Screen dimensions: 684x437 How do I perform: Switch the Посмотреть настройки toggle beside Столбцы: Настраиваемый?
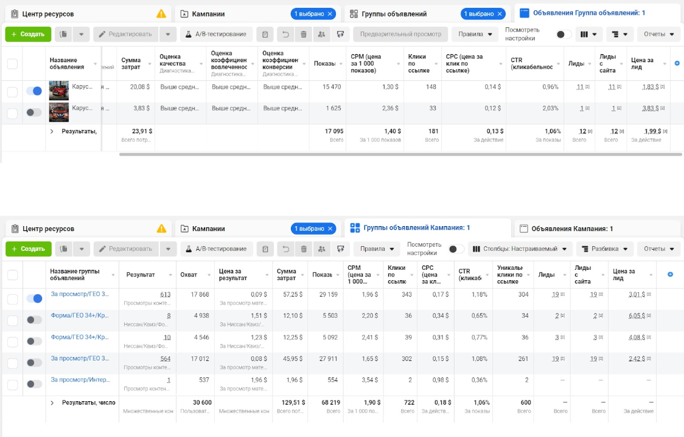click(x=455, y=249)
